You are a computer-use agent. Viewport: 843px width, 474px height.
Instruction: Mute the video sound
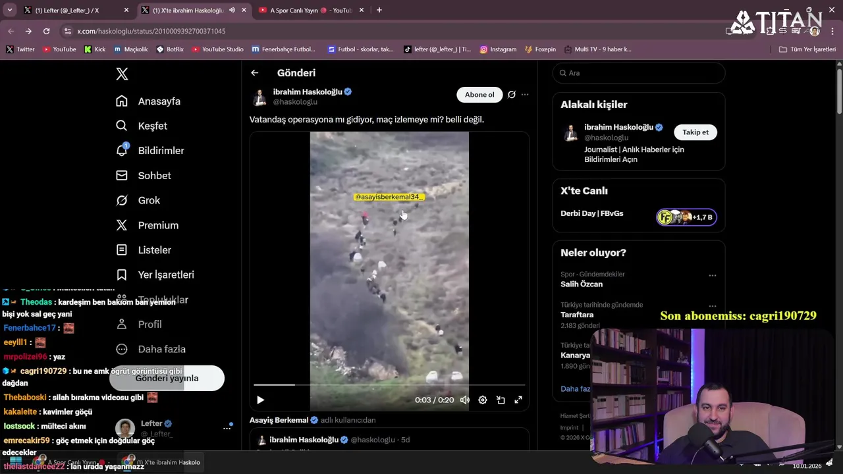coord(465,400)
